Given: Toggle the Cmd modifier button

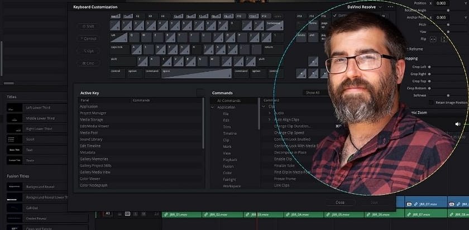Looking at the screenshot, I should click(89, 63).
